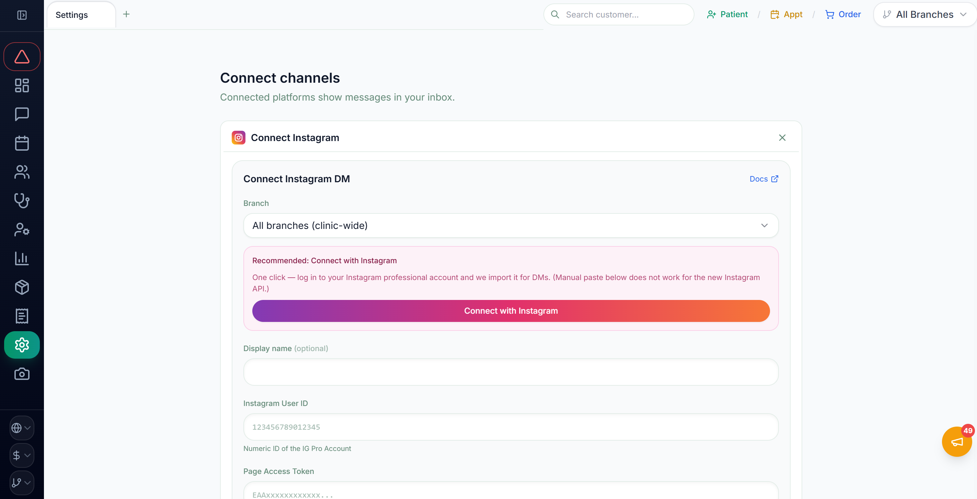
Task: Focus the Instagram User ID field
Action: 511,427
